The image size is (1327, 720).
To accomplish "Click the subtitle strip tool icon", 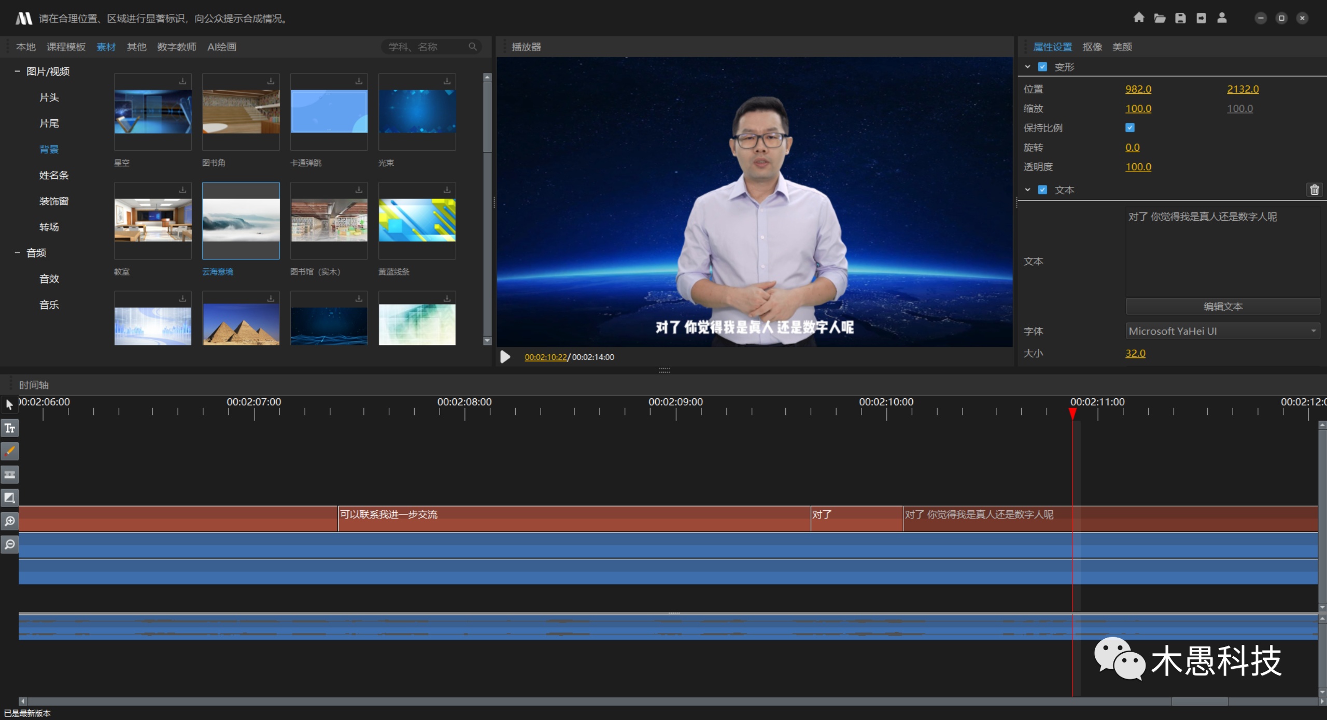I will pos(10,474).
